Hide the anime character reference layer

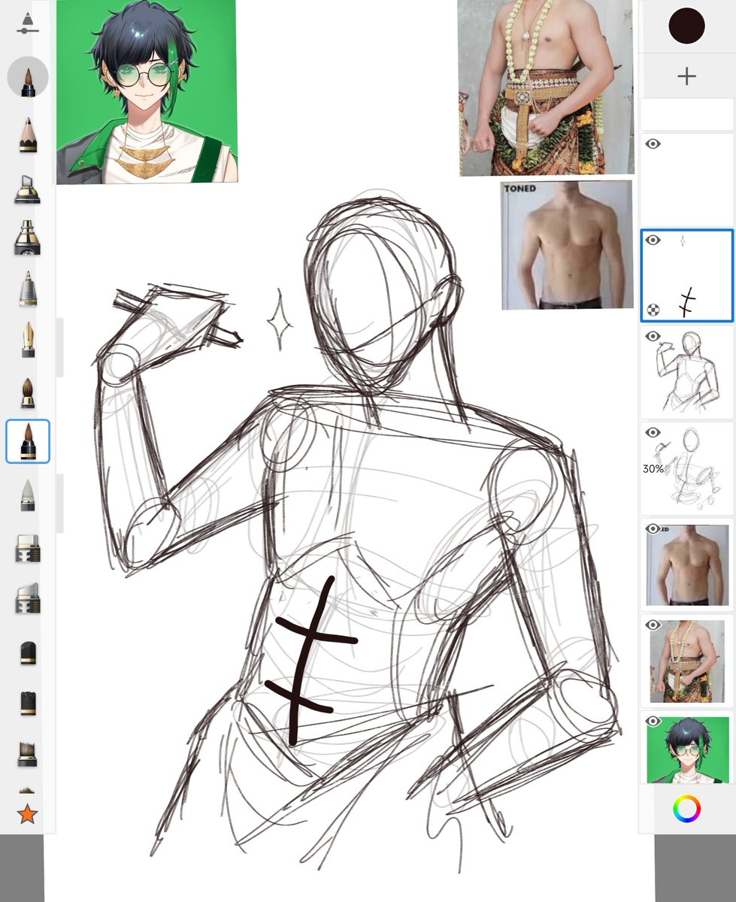pyautogui.click(x=653, y=721)
